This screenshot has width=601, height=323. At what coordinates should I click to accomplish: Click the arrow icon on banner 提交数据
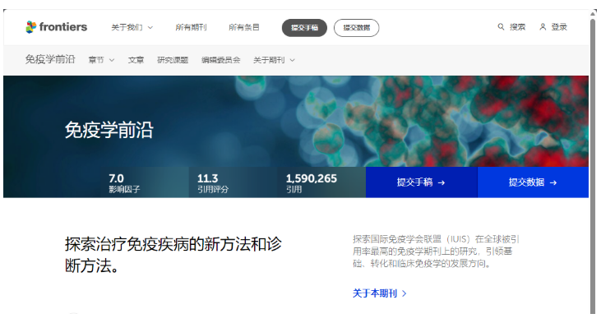coord(553,182)
